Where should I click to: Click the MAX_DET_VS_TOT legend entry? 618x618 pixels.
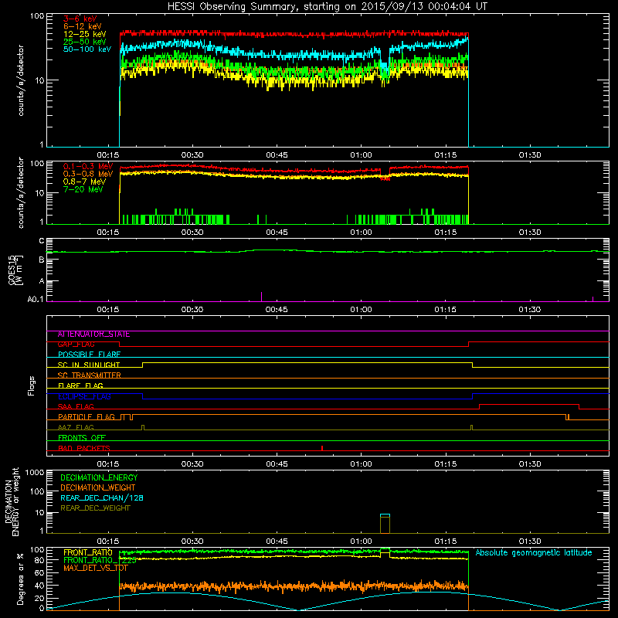(95, 568)
